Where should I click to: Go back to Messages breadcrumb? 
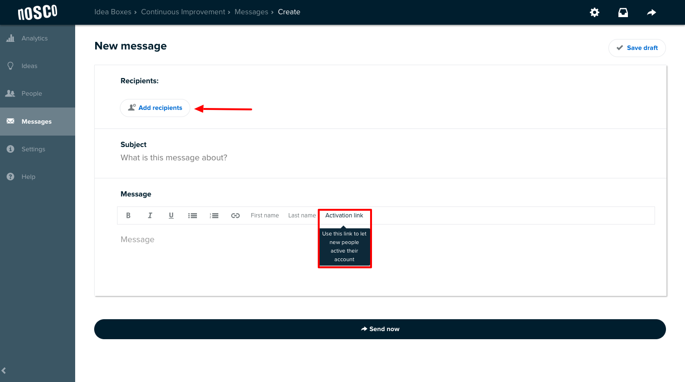tap(251, 12)
